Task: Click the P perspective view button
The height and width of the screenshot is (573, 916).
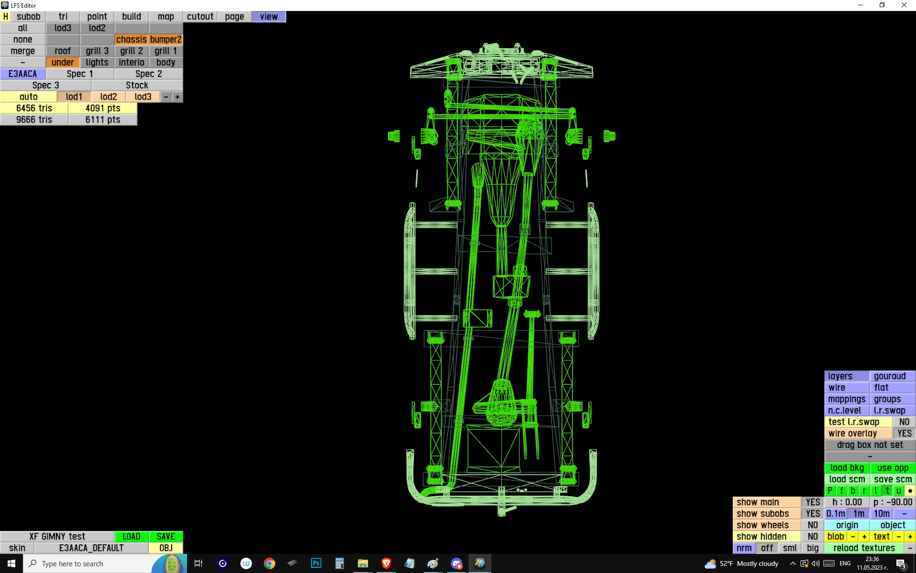Action: point(830,491)
